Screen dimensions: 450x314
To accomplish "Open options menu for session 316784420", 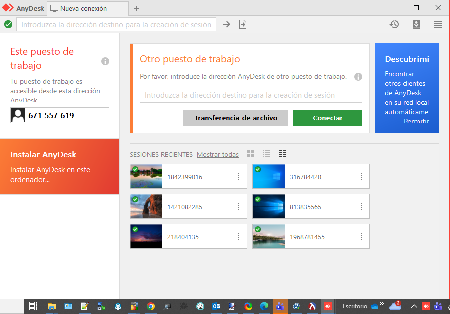I will [361, 176].
